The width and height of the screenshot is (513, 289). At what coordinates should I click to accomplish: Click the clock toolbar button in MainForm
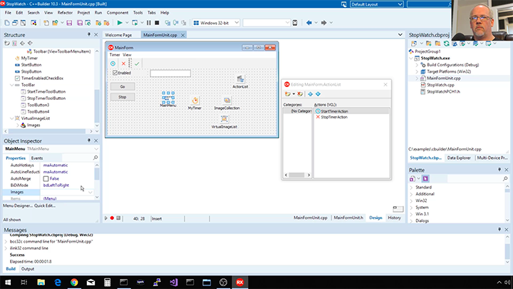pos(113,64)
